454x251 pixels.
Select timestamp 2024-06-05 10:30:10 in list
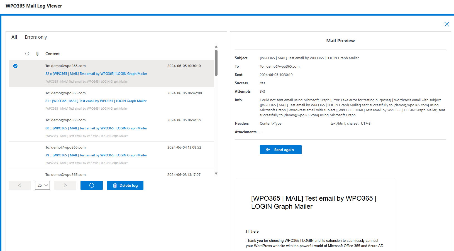click(x=184, y=66)
